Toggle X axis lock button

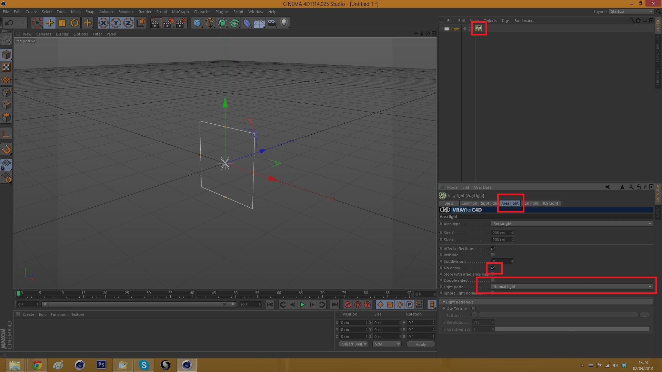pyautogui.click(x=103, y=23)
